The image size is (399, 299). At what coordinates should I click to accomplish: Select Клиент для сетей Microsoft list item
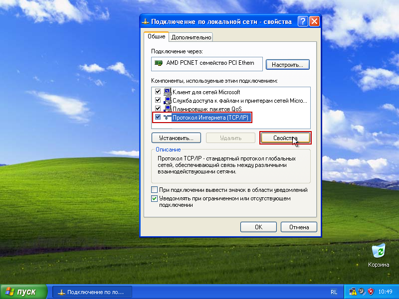[206, 92]
